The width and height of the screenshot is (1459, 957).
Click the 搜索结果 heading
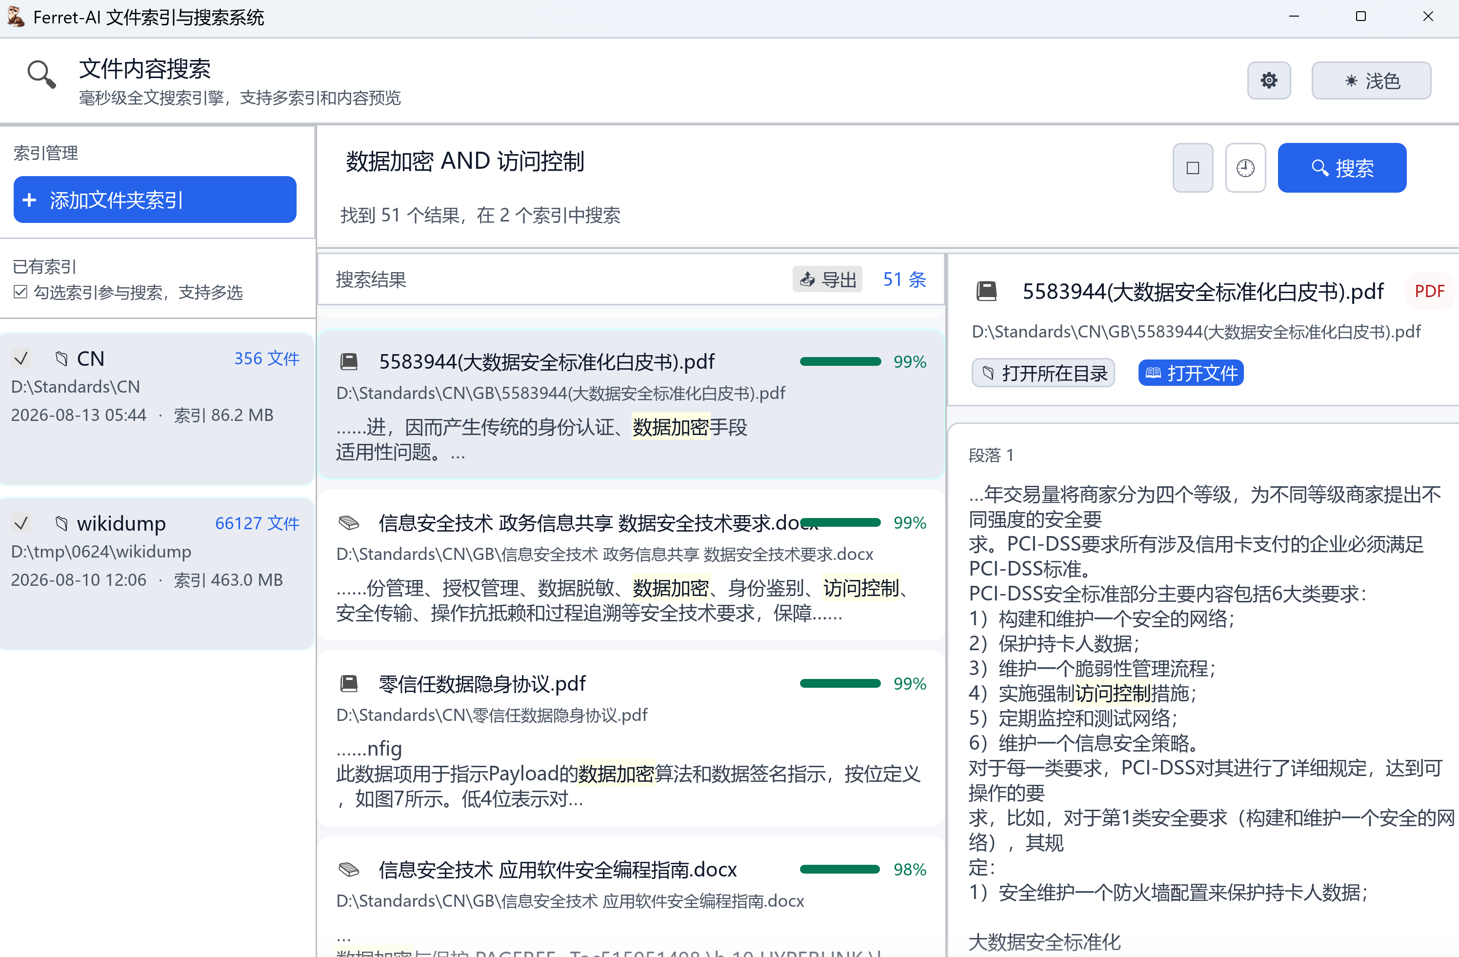[x=371, y=279]
